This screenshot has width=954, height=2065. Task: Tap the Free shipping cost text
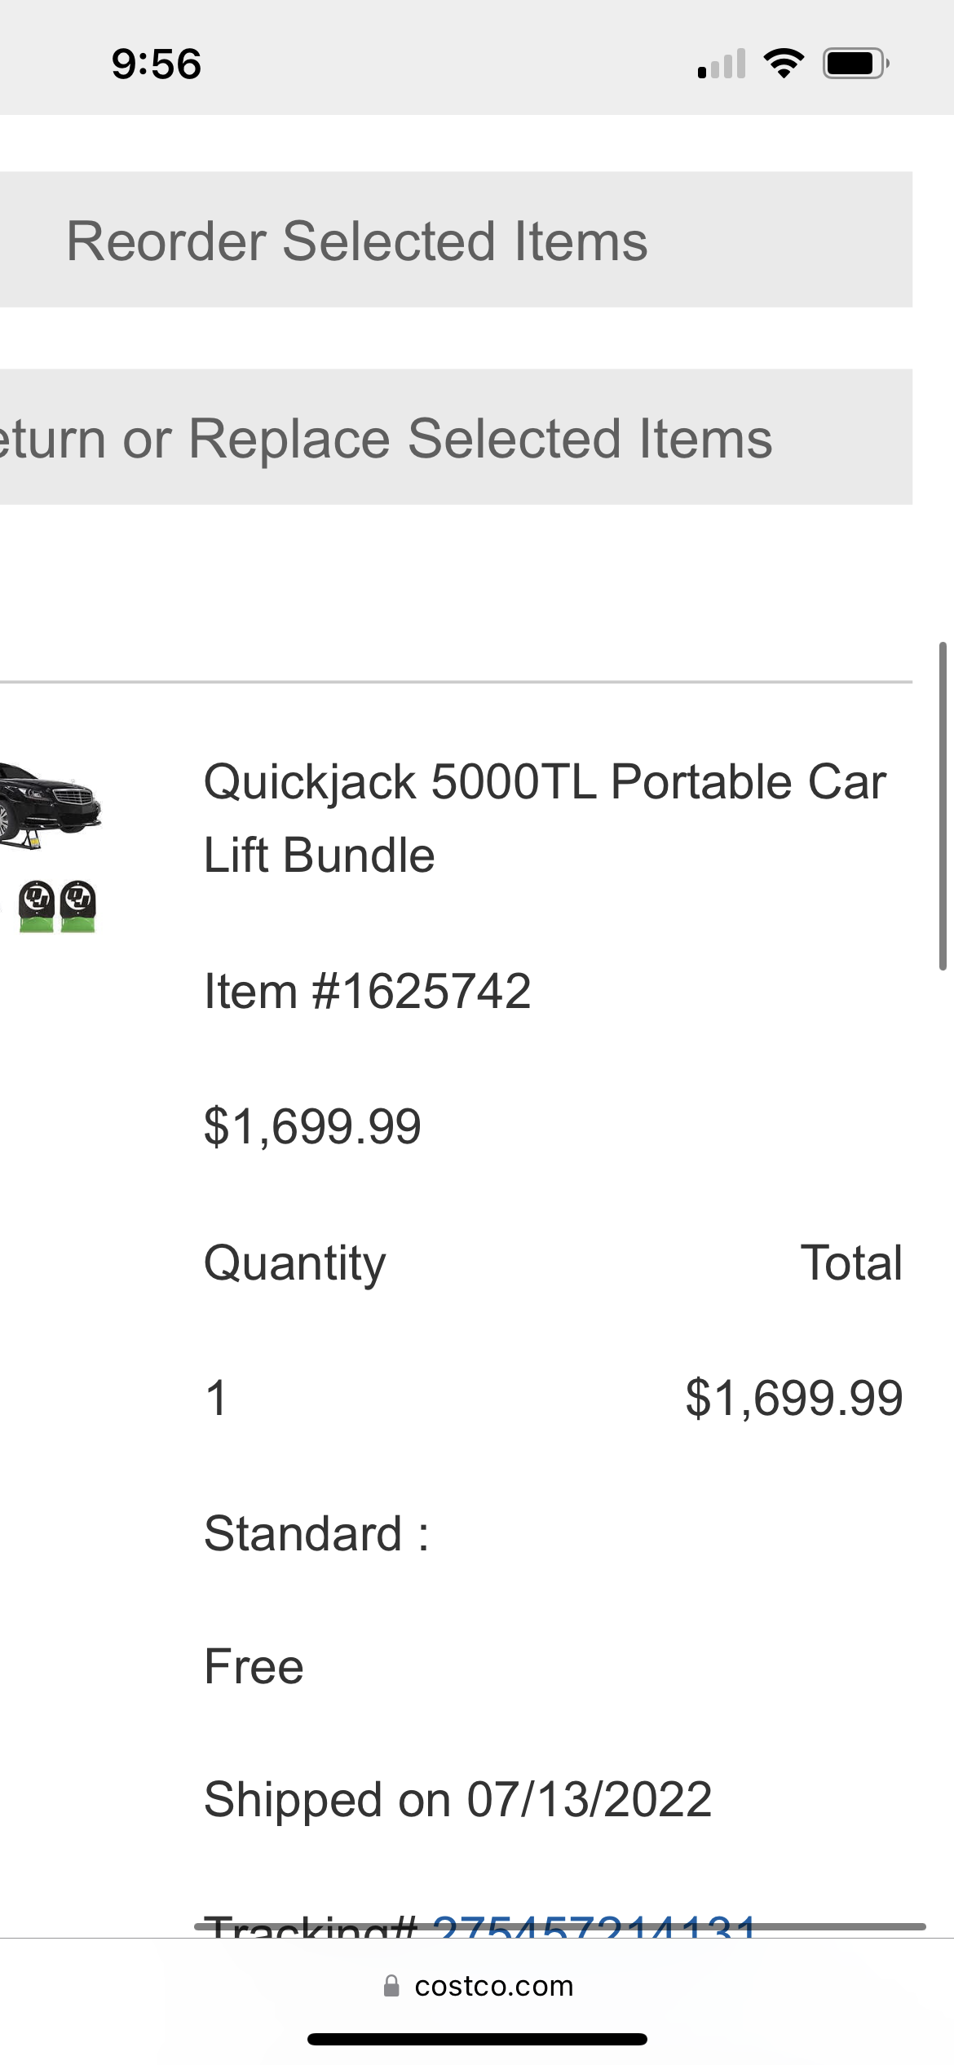(x=254, y=1666)
